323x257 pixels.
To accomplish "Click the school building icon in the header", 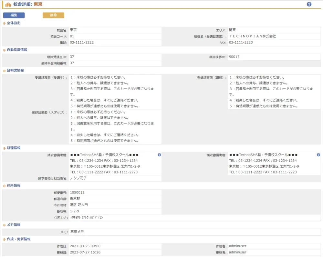I will 8,5.
